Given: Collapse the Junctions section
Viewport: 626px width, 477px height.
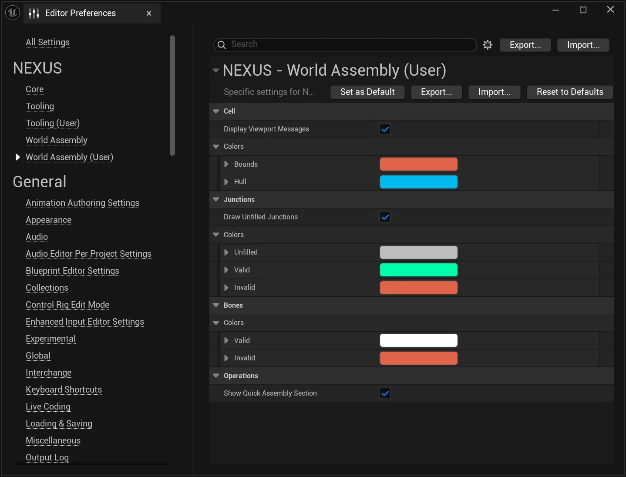Looking at the screenshot, I should pyautogui.click(x=216, y=199).
